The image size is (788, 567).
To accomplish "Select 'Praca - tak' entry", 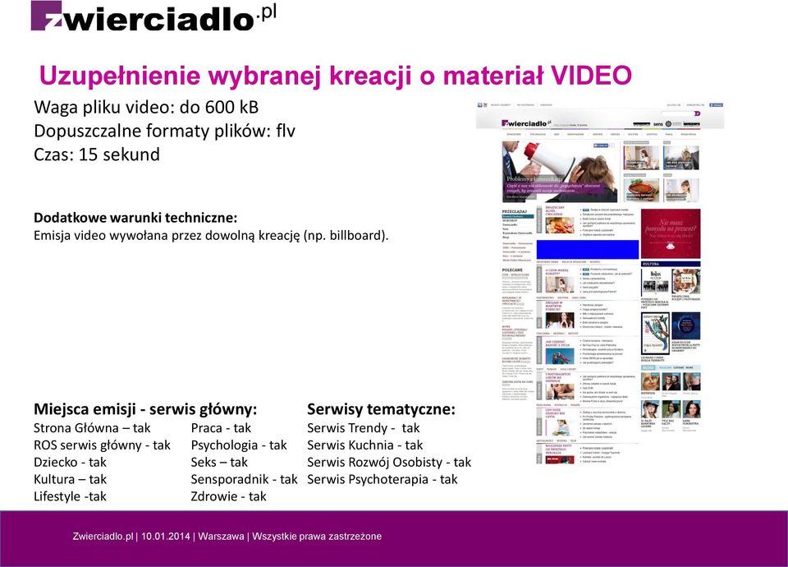I will click(x=221, y=428).
